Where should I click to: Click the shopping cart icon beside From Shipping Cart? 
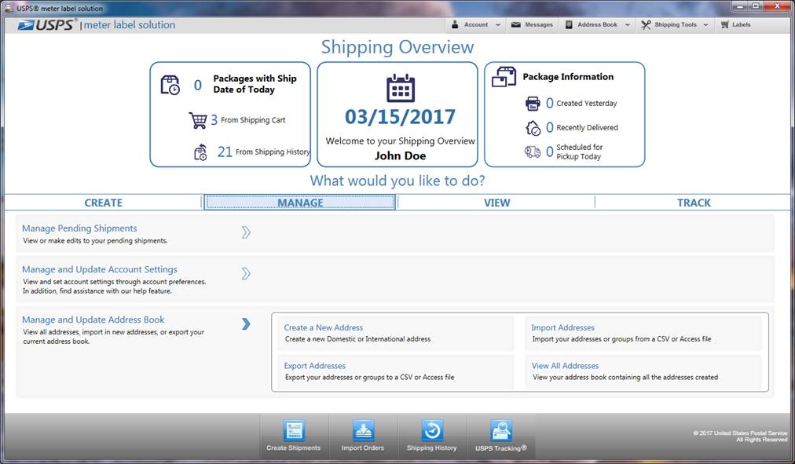(198, 121)
